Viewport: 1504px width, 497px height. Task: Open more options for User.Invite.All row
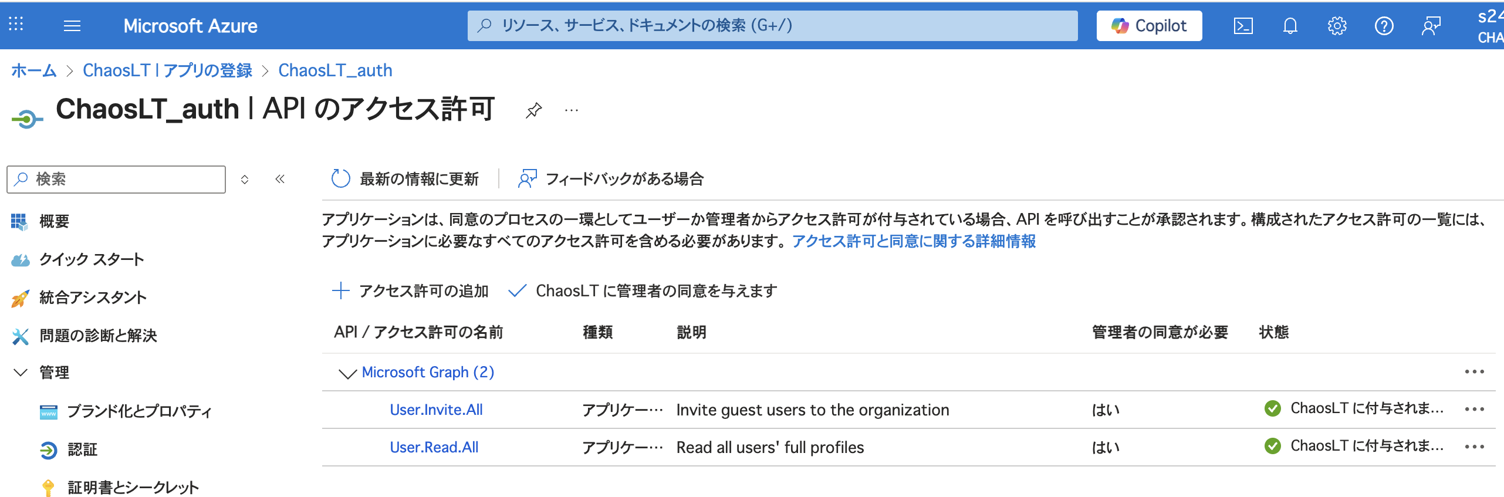pyautogui.click(x=1474, y=410)
